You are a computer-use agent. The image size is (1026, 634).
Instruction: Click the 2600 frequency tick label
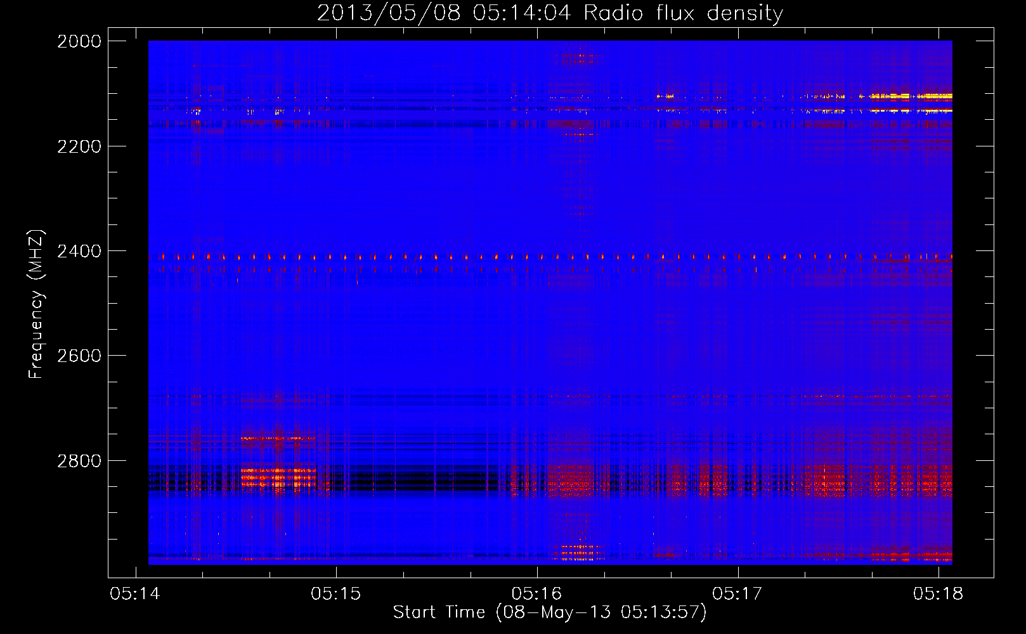coord(79,356)
